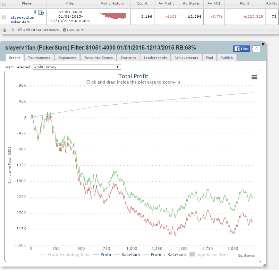Sort by the Player column header
This screenshot has width=279, height=270.
27,3
